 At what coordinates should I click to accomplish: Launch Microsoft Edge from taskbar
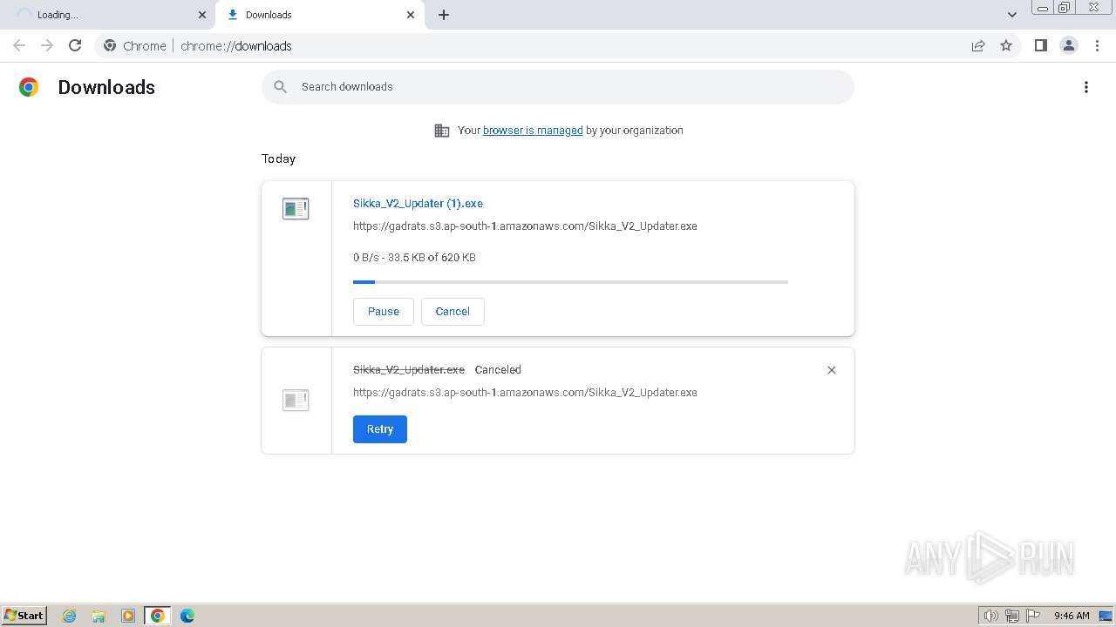(x=187, y=616)
